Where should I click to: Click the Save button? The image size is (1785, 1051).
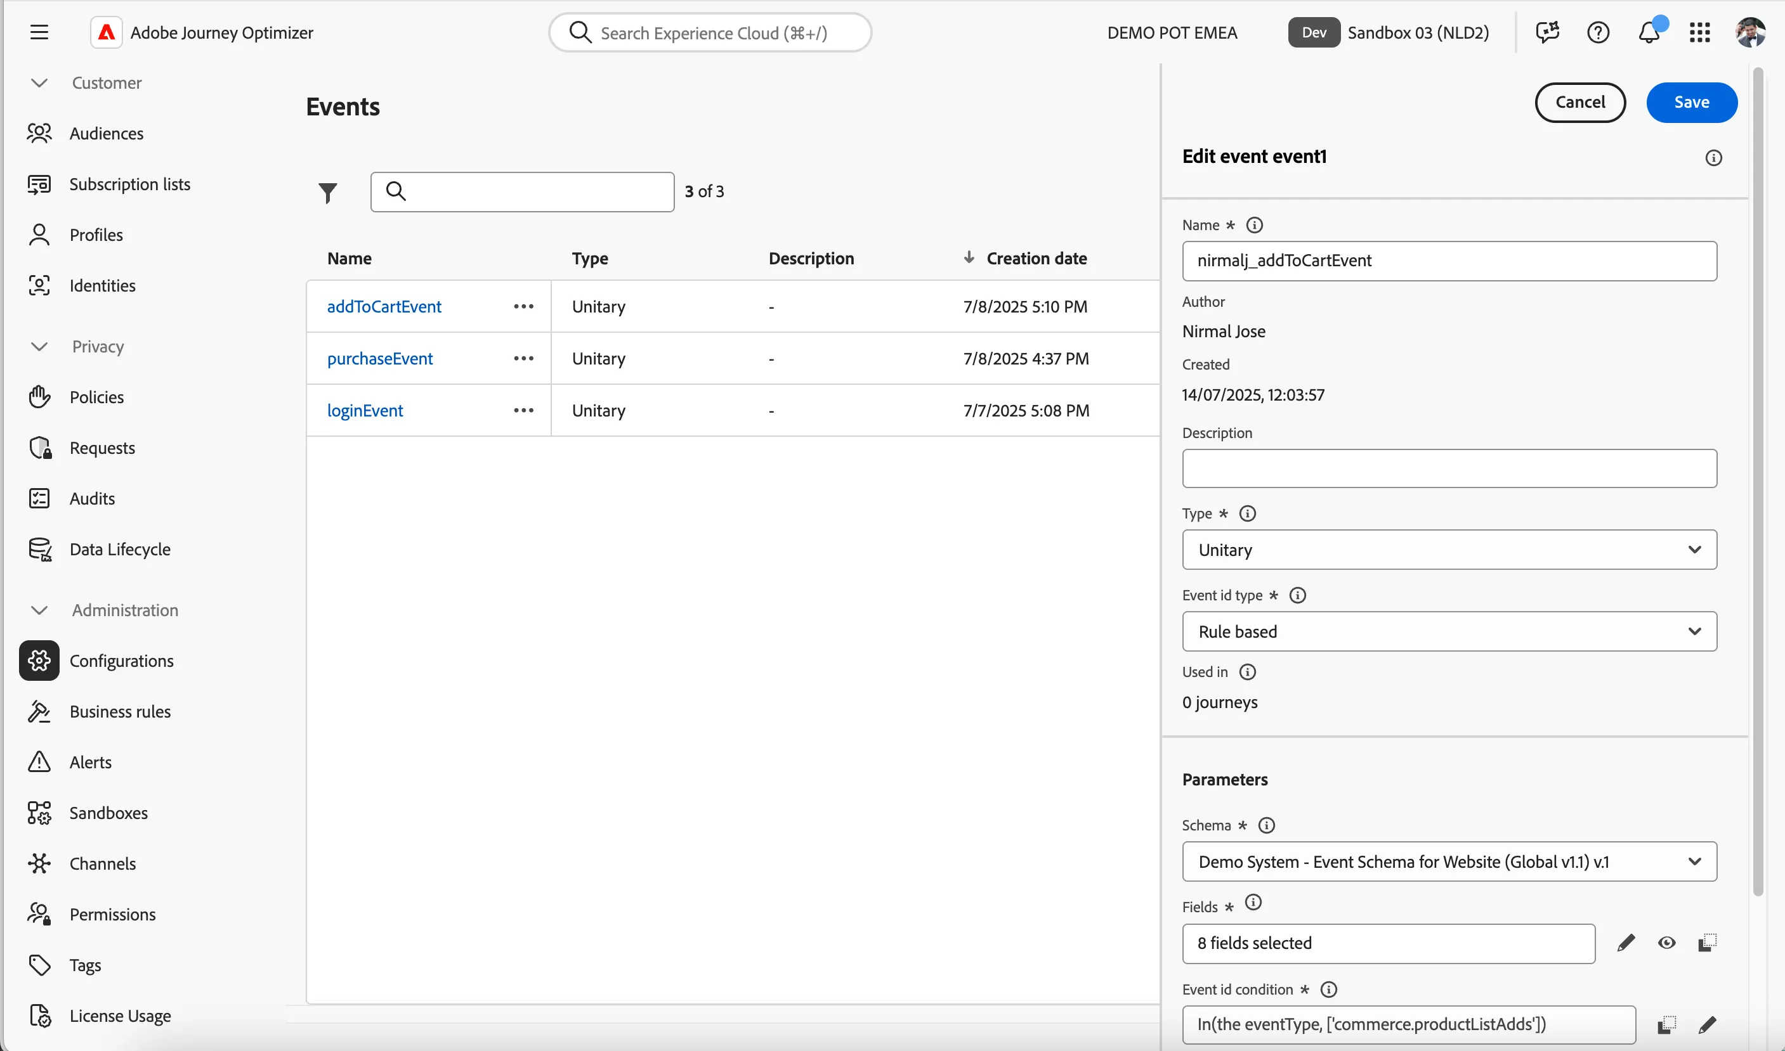point(1692,102)
